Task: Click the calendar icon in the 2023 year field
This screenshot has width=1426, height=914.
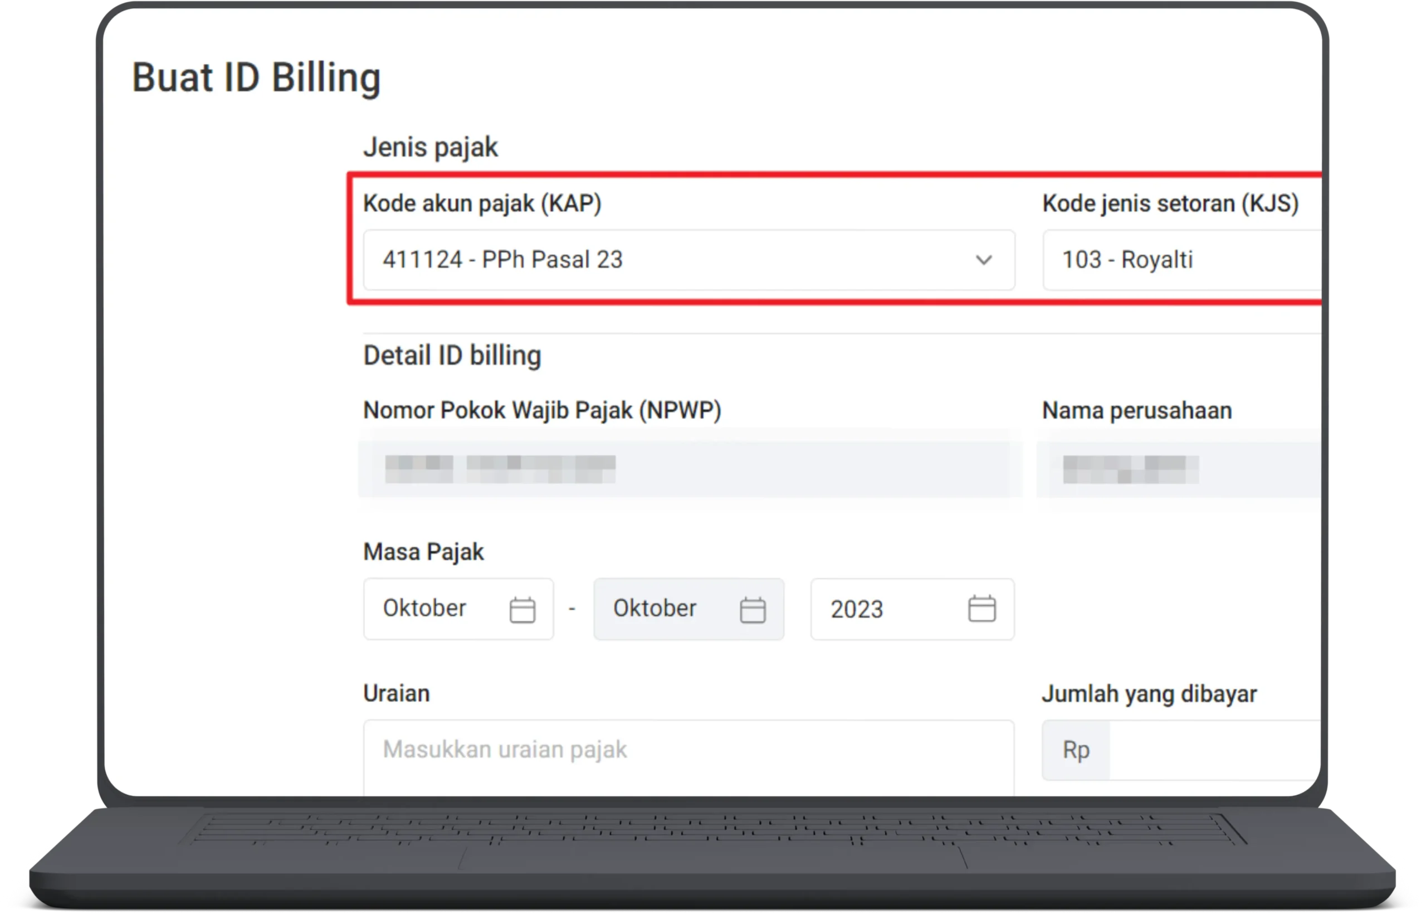Action: point(981,609)
